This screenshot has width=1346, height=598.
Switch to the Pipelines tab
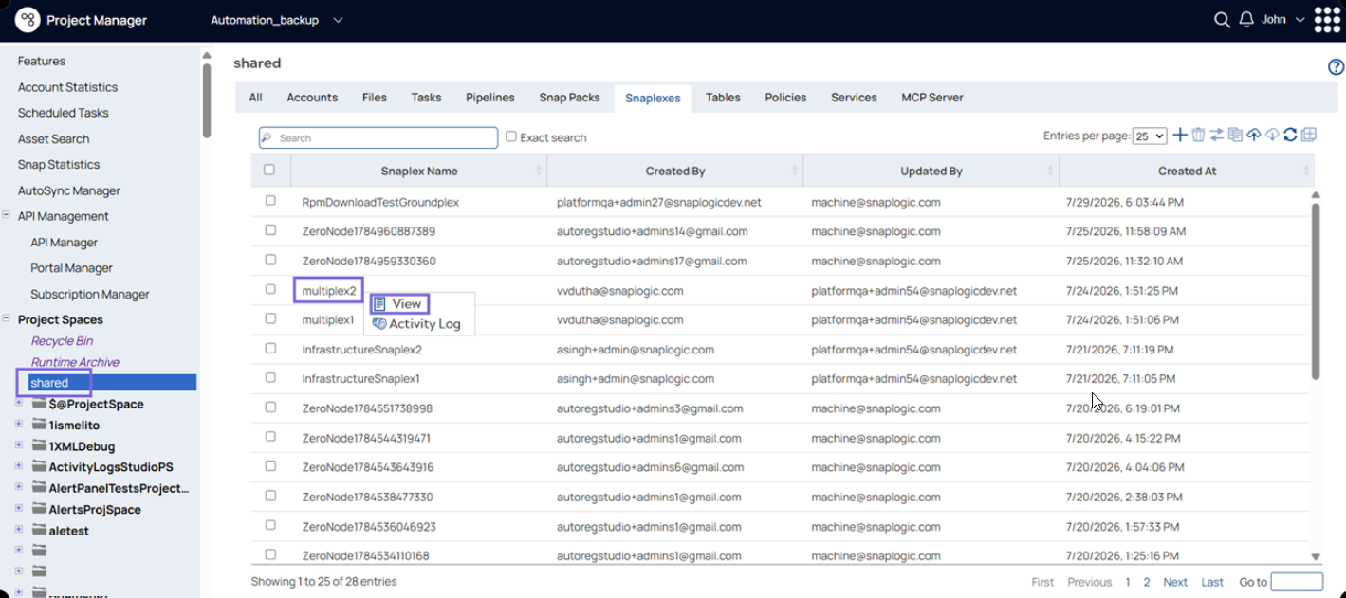pos(490,98)
